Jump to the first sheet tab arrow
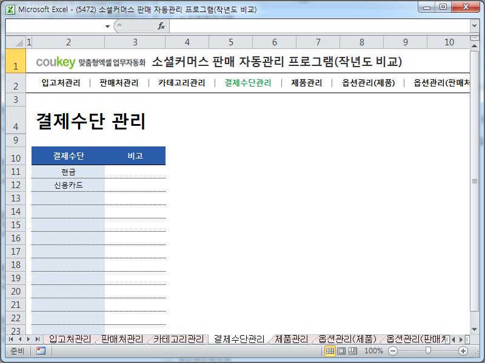485x363 pixels. [11, 339]
